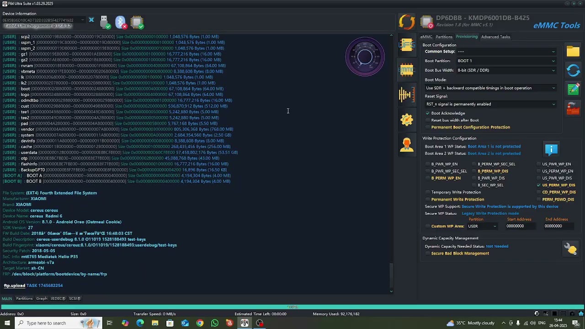Check the B_PWR_WP_EN checkbox
Screen dimensions: 585x329
tap(428, 164)
